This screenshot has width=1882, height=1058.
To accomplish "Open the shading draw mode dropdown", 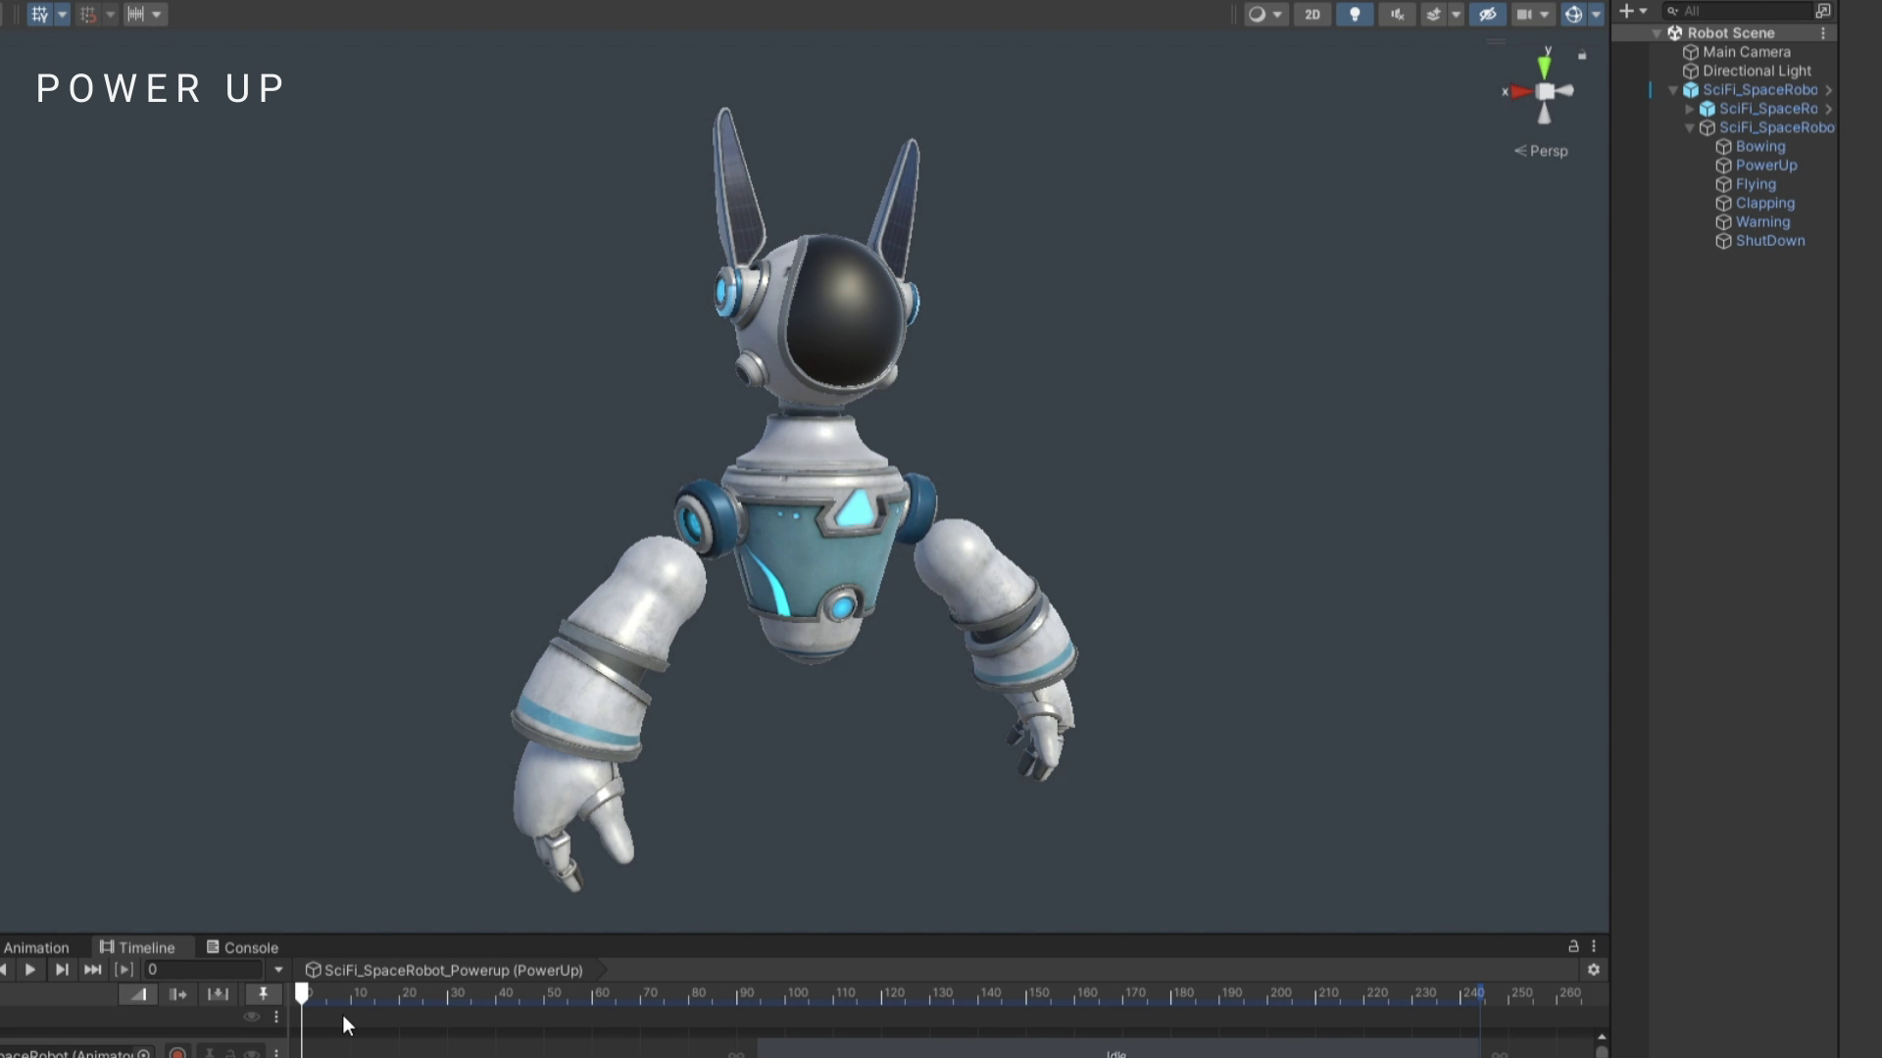I will 1265,14.
